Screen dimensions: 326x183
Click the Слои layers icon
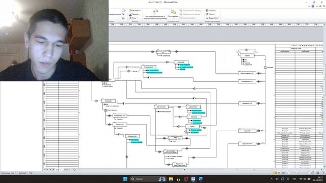pos(207,14)
